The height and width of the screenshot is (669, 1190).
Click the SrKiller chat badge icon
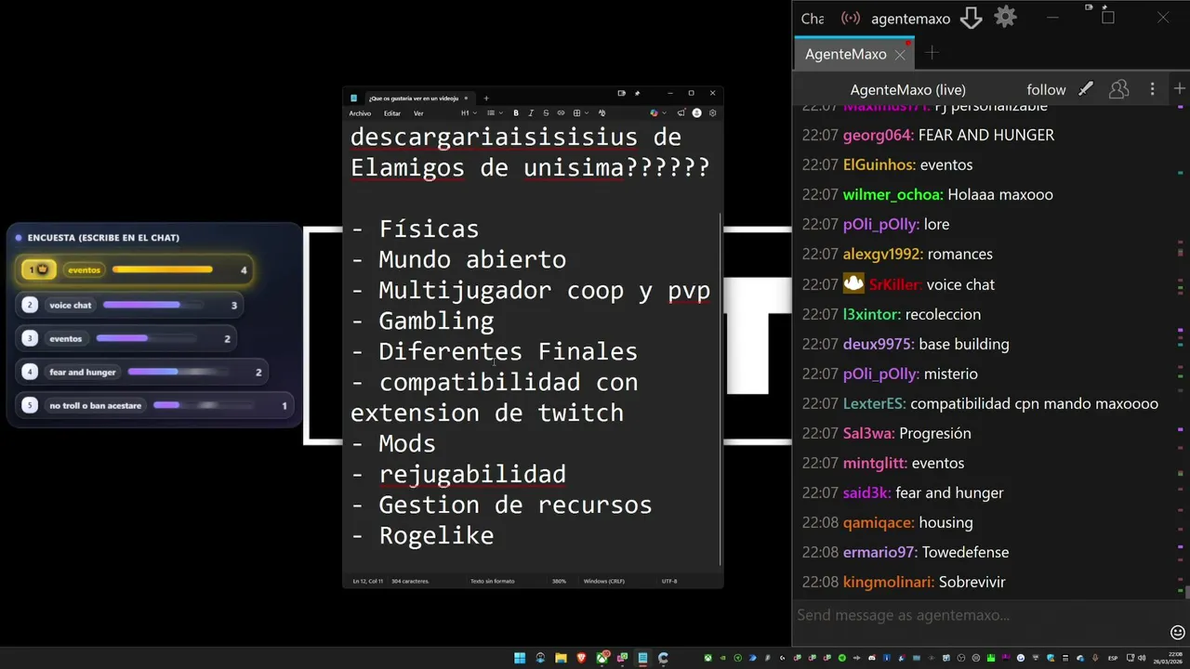[853, 284]
